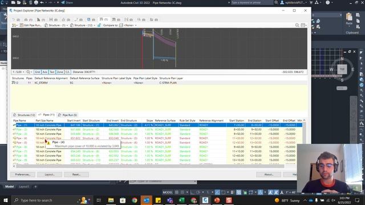This screenshot has height=205, width=365.
Task: Open Google Chrome from the taskbar
Action: tap(135, 200)
